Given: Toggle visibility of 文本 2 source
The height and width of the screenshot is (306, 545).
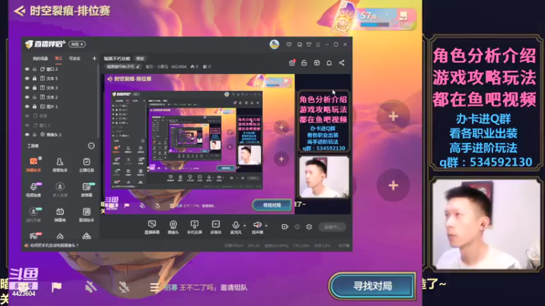Looking at the screenshot, I should pyautogui.click(x=27, y=97).
